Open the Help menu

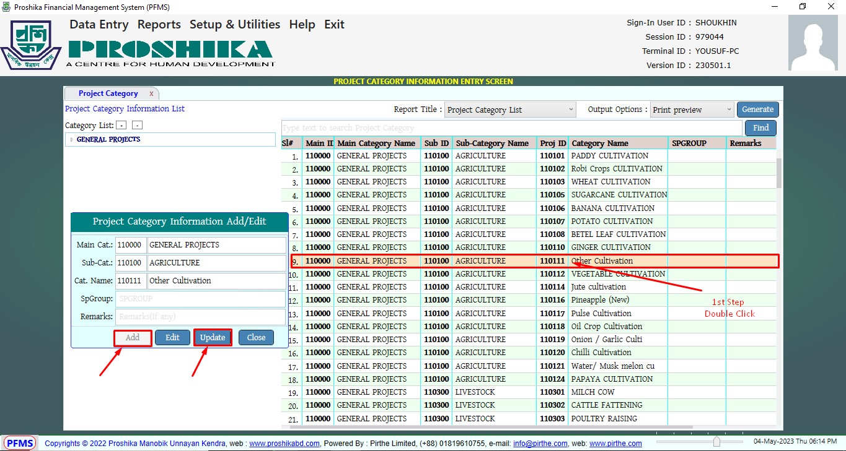(x=302, y=25)
